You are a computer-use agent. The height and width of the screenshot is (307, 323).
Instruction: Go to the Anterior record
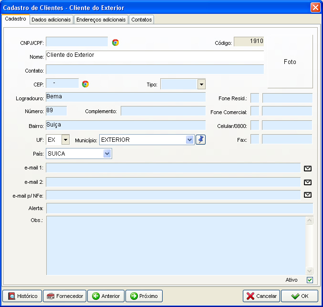coord(106,296)
